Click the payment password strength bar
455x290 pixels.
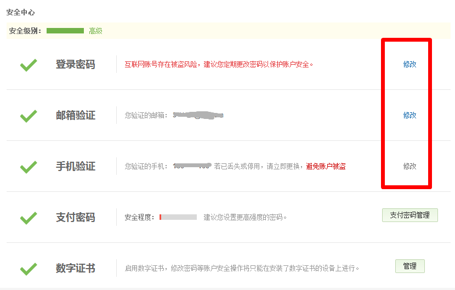(x=178, y=217)
